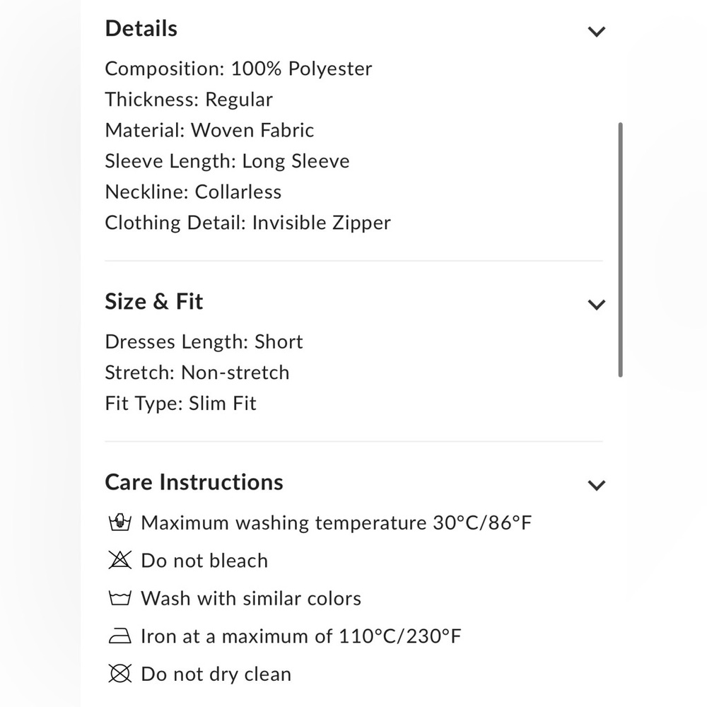Click the Details section heading

pos(141,28)
